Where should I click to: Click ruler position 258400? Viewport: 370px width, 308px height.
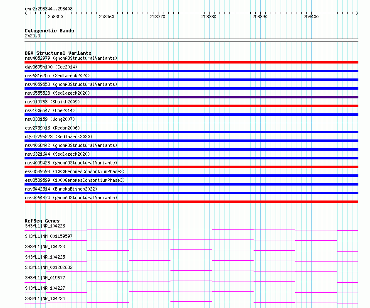(311, 17)
